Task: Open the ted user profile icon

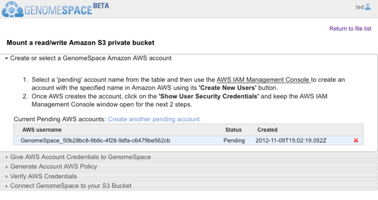Action: pos(368,7)
